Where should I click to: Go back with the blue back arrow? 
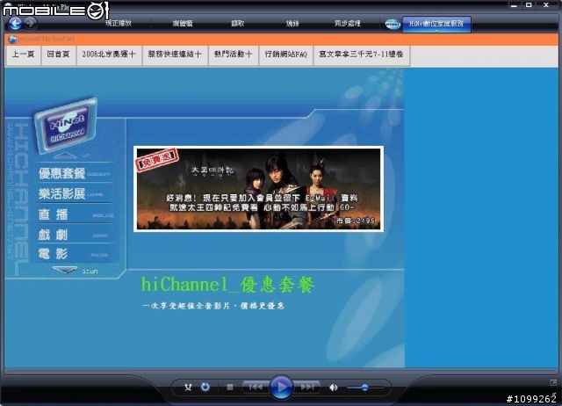tap(15, 24)
